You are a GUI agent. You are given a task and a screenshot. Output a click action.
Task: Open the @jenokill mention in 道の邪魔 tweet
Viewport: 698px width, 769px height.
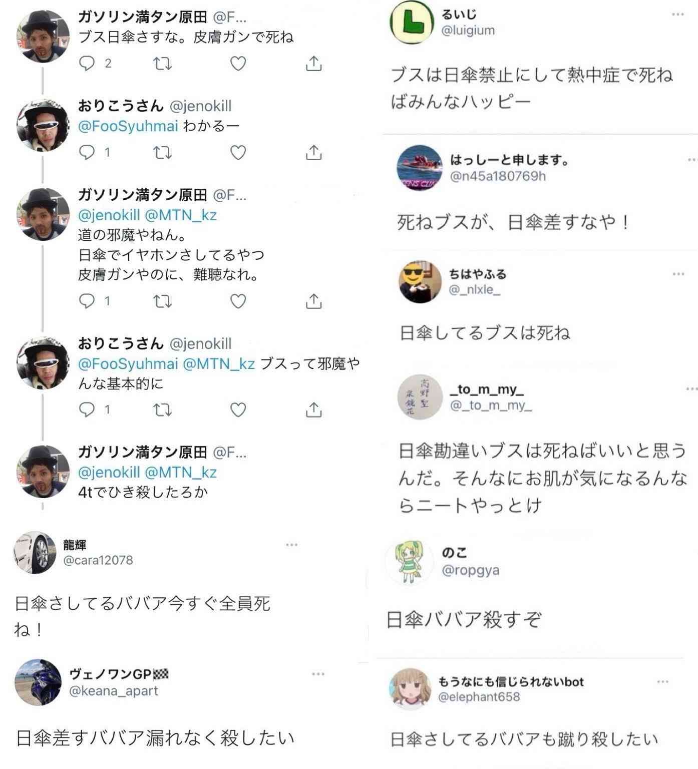(109, 215)
